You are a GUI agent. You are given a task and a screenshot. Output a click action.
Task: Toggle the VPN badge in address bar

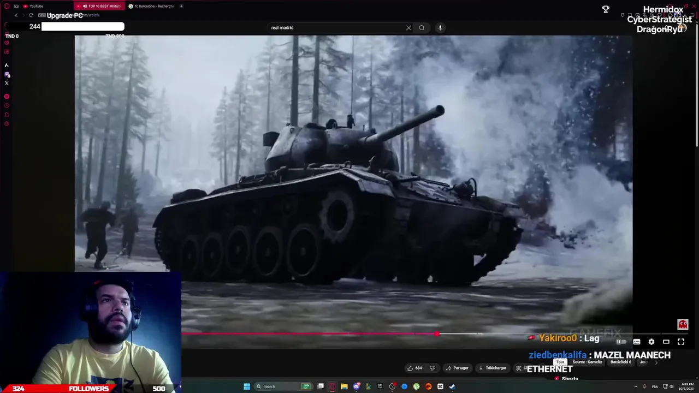click(42, 15)
